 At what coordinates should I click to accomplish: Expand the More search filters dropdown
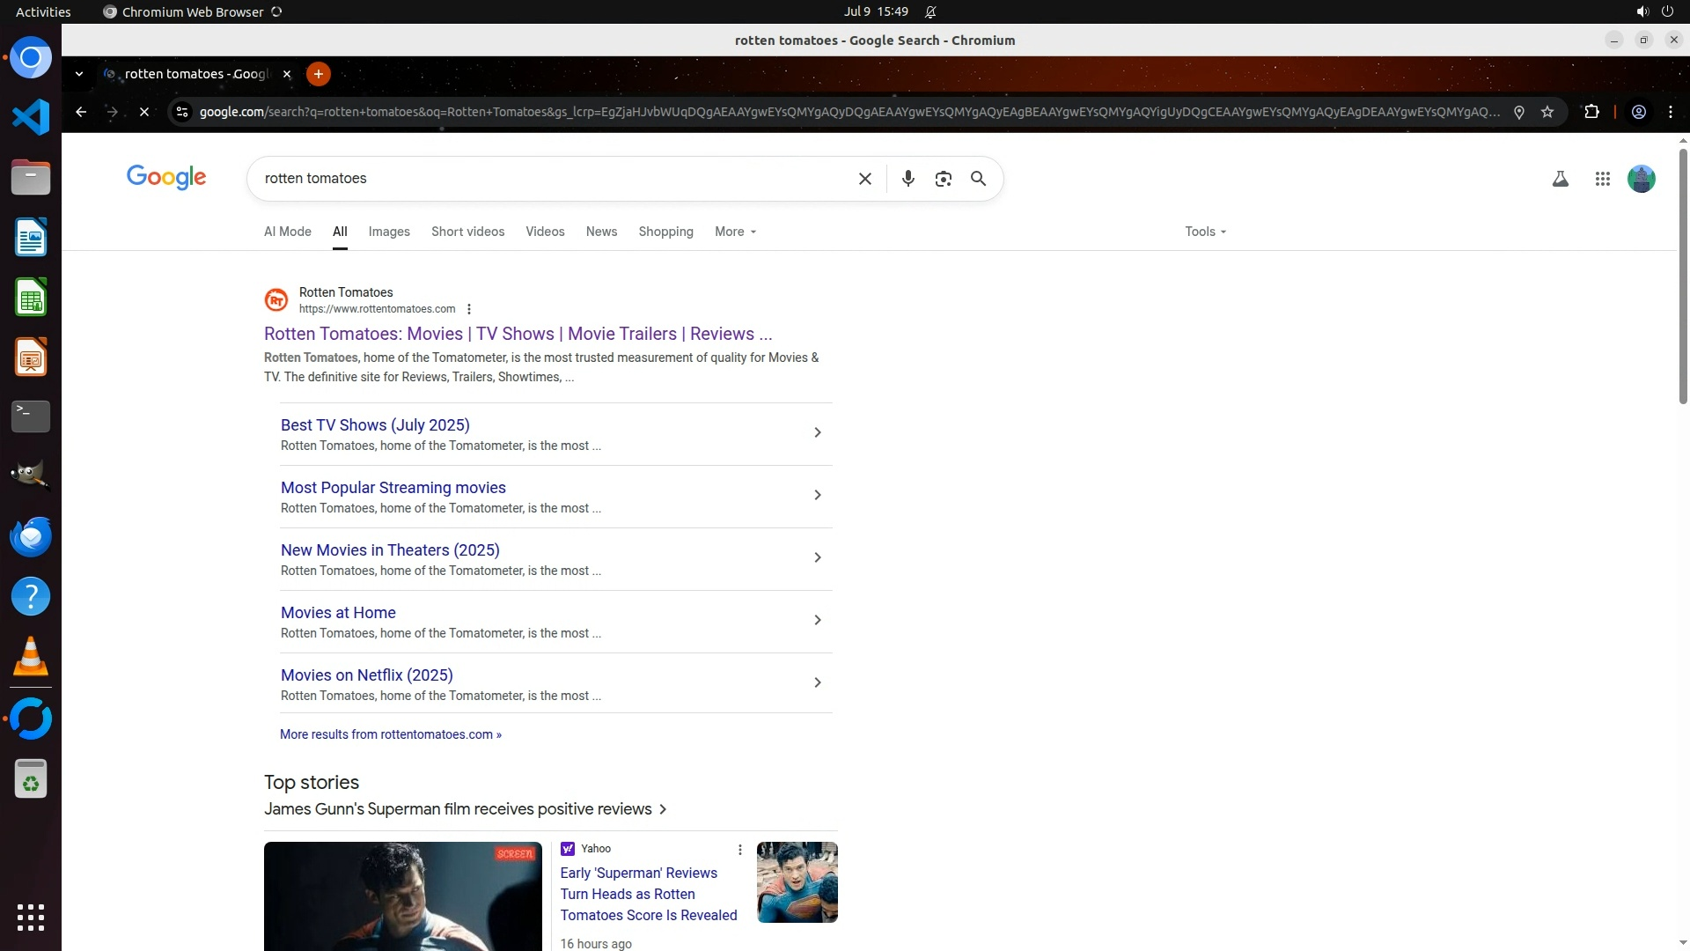(x=735, y=232)
